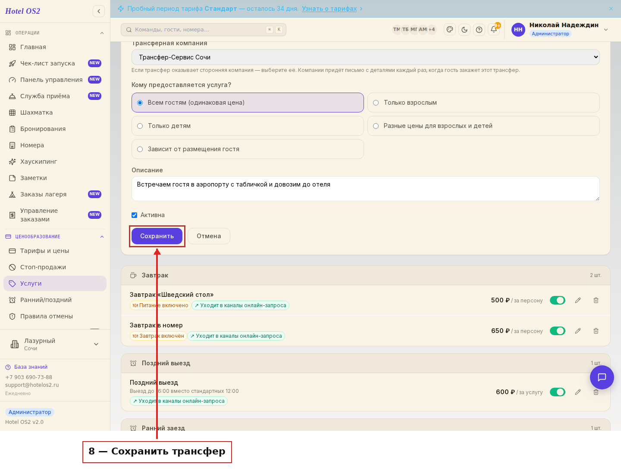Open notifications bell icon
The width and height of the screenshot is (621, 473).
point(494,29)
